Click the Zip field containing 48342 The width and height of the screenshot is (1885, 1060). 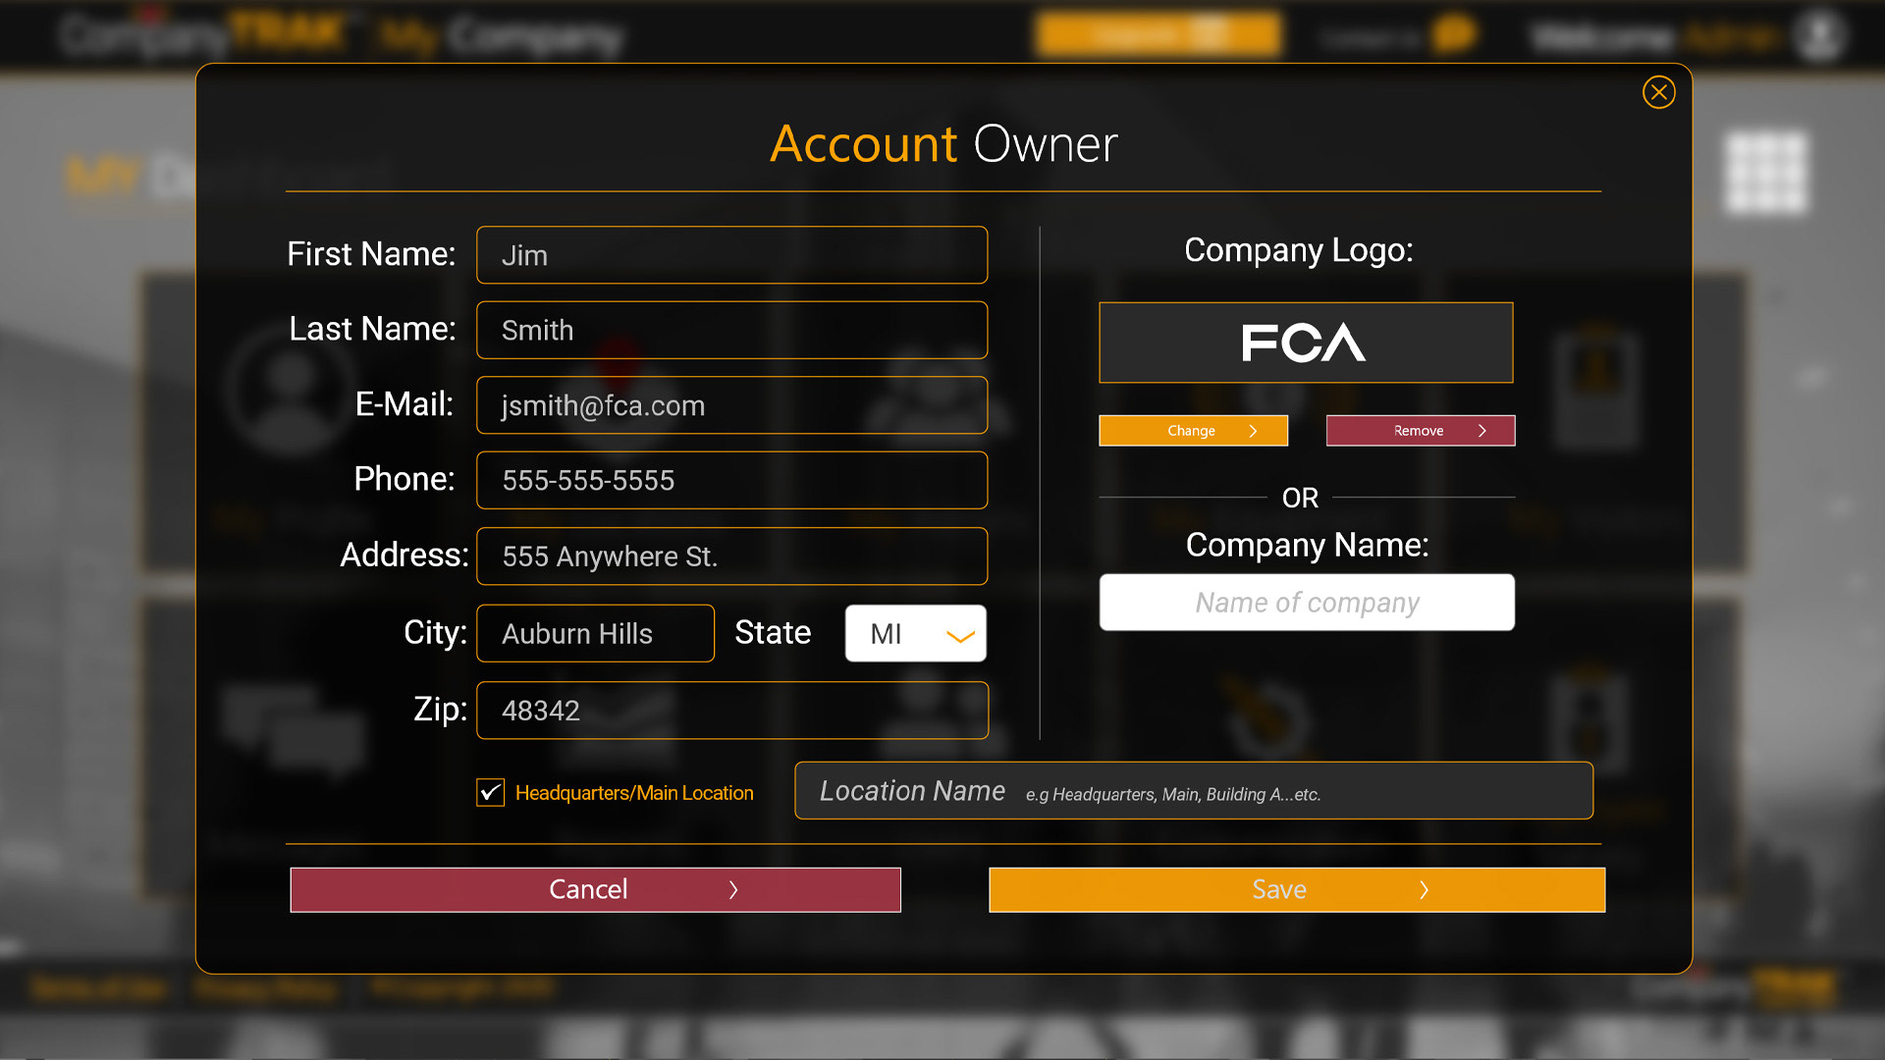731,710
